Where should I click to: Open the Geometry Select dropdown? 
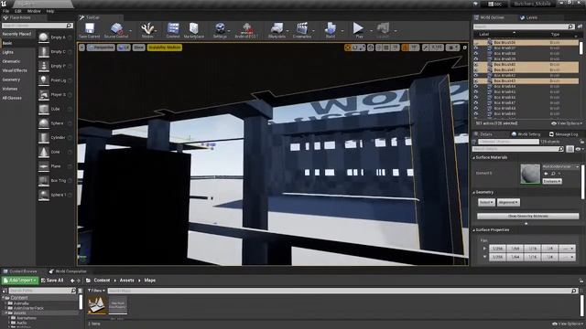tap(486, 202)
